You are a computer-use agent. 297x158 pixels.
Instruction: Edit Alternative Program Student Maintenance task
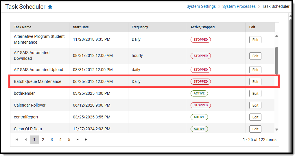pos(255,40)
